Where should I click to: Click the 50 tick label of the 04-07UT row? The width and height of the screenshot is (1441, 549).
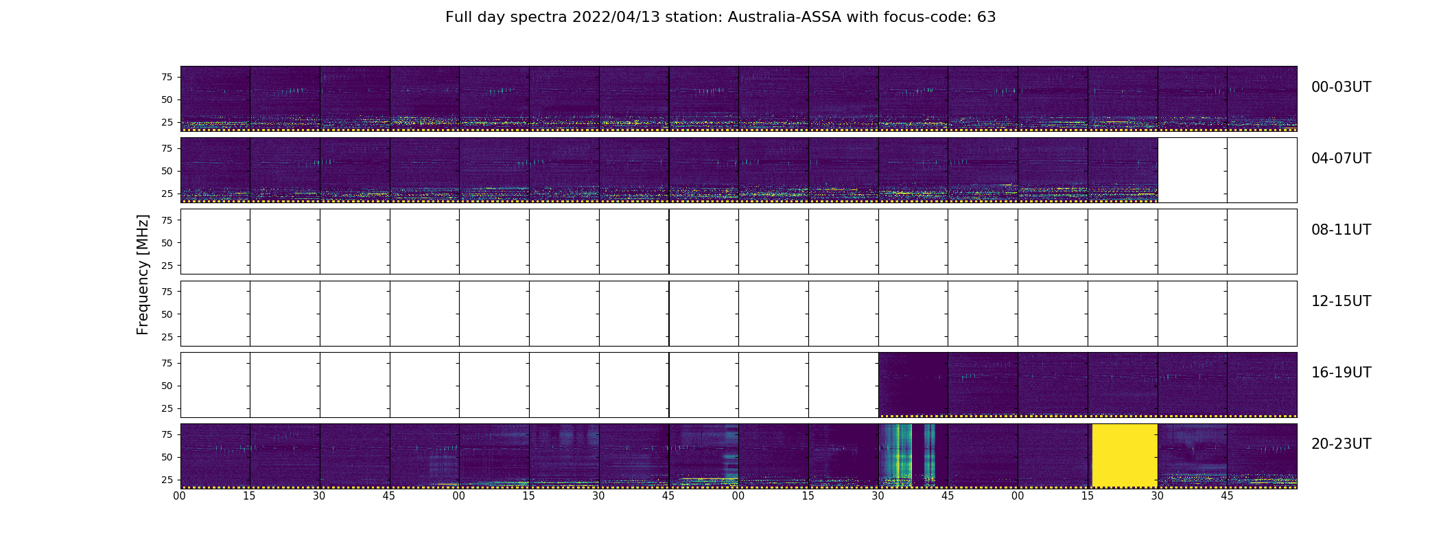[167, 172]
